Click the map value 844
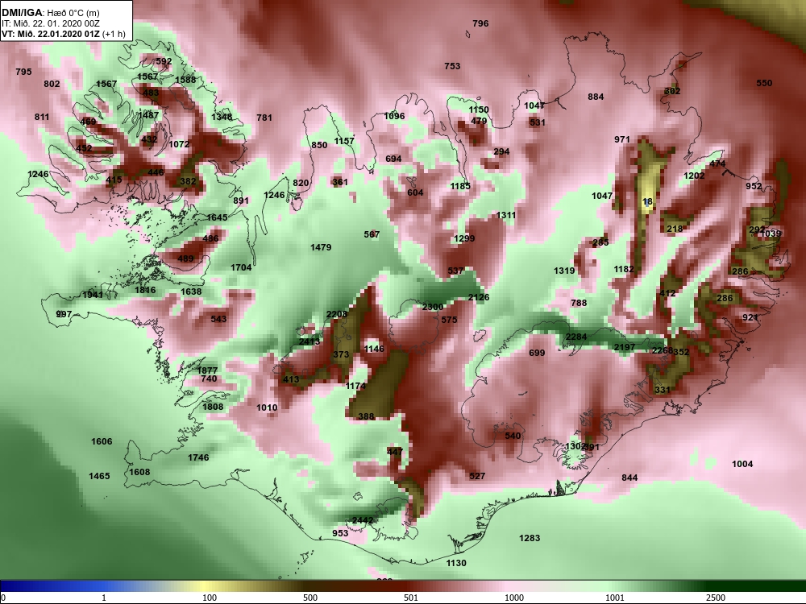 629,478
